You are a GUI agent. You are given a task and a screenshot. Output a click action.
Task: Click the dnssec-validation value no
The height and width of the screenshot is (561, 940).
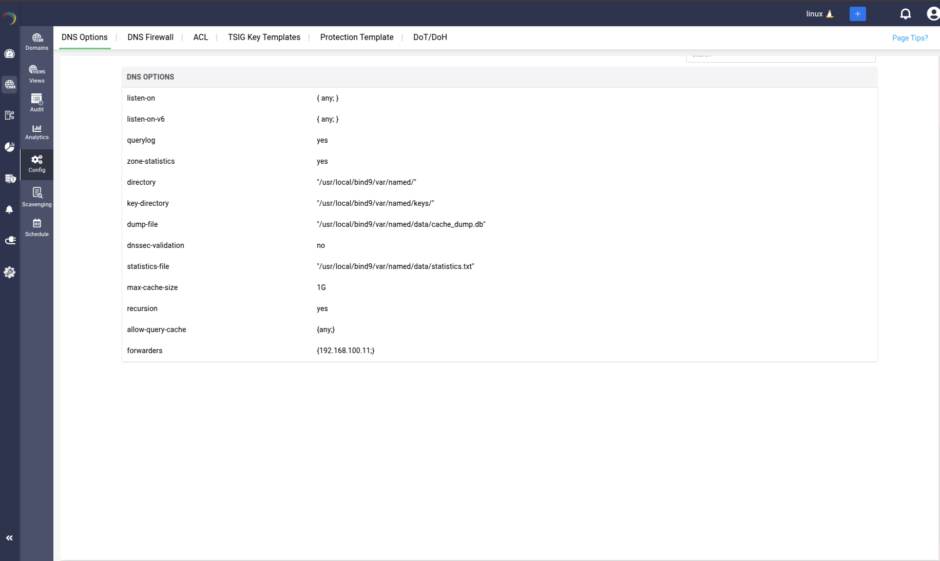(321, 246)
